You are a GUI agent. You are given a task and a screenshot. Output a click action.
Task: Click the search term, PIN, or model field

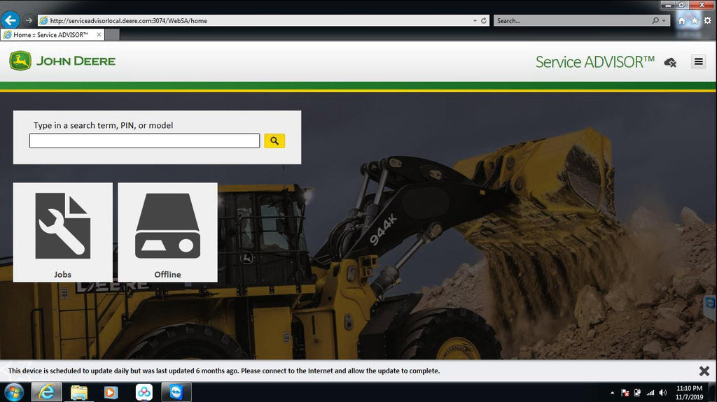(x=144, y=141)
